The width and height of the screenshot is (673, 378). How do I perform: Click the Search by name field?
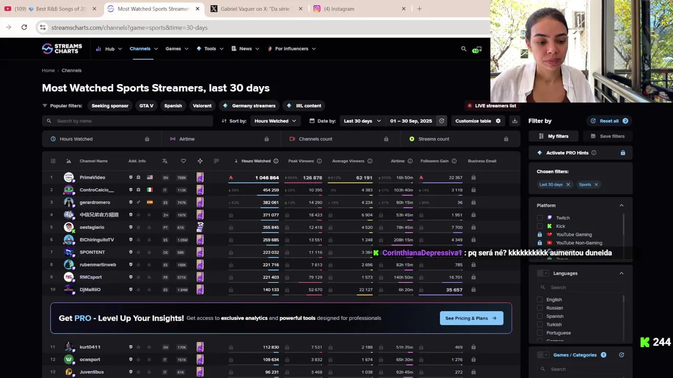click(x=127, y=121)
